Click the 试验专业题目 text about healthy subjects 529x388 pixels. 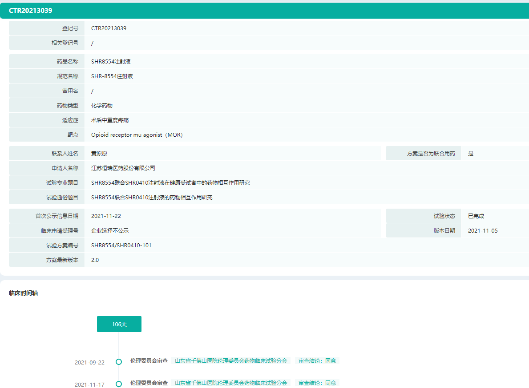pyautogui.click(x=170, y=183)
